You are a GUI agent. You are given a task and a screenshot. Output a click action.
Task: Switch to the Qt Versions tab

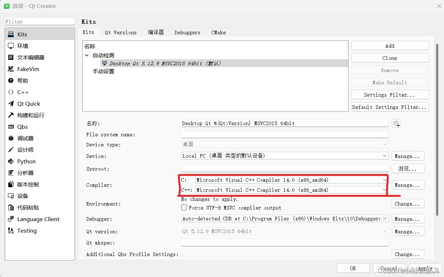pos(121,32)
